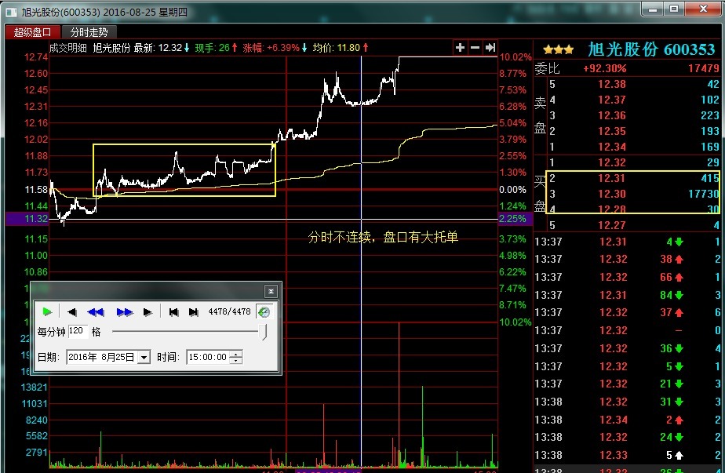Click the three-star rating beside 旭光股份

coord(558,50)
